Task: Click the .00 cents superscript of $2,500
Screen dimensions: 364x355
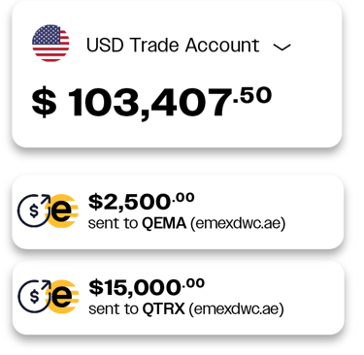Action: (x=183, y=197)
